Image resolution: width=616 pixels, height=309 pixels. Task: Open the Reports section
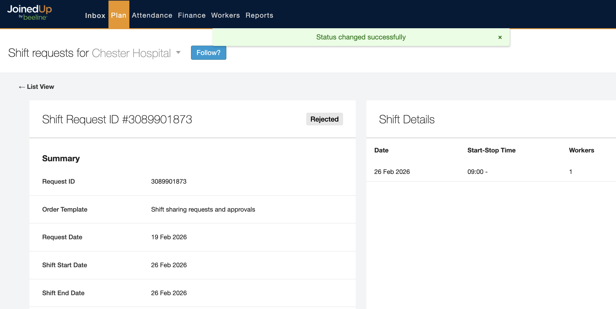pyautogui.click(x=259, y=15)
